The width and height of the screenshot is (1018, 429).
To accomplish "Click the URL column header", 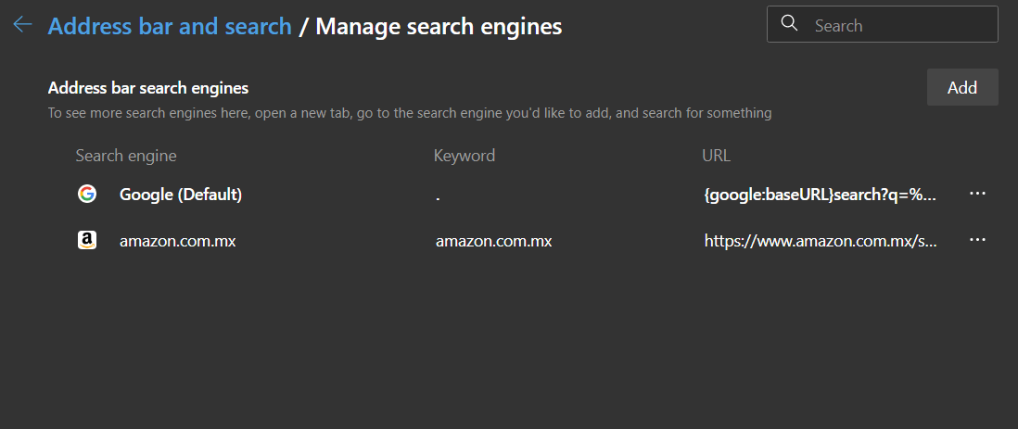I will pos(716,155).
